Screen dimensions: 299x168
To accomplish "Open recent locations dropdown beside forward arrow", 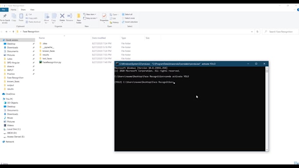I will tap(10, 32).
